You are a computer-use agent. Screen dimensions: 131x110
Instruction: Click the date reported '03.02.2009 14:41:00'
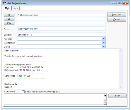[x=30, y=70]
